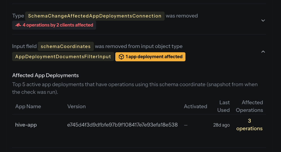Click the cube icon in deployment badge
Screen dimensions: 281x152
pyautogui.click(x=121, y=57)
